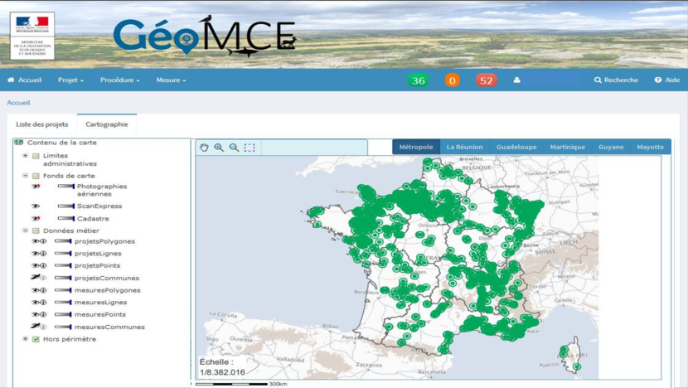Image resolution: width=688 pixels, height=388 pixels.
Task: Click the info icon for mesuresPolygones
Action: click(x=43, y=290)
